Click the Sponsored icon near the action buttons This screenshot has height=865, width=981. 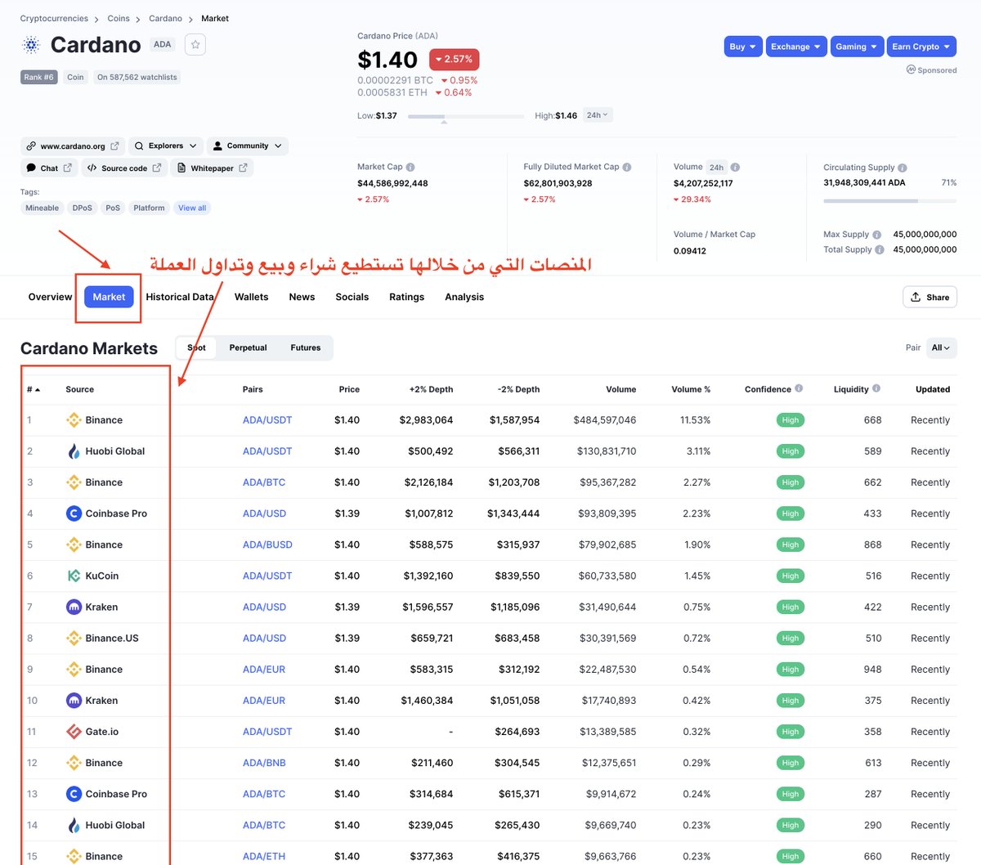click(911, 69)
